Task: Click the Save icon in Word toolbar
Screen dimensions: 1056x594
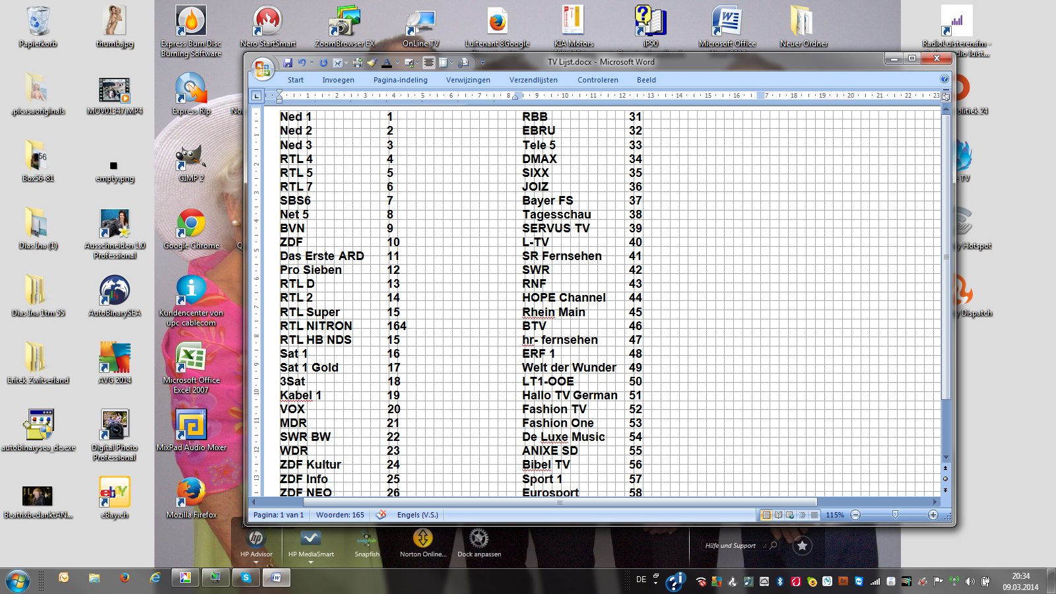Action: [288, 63]
